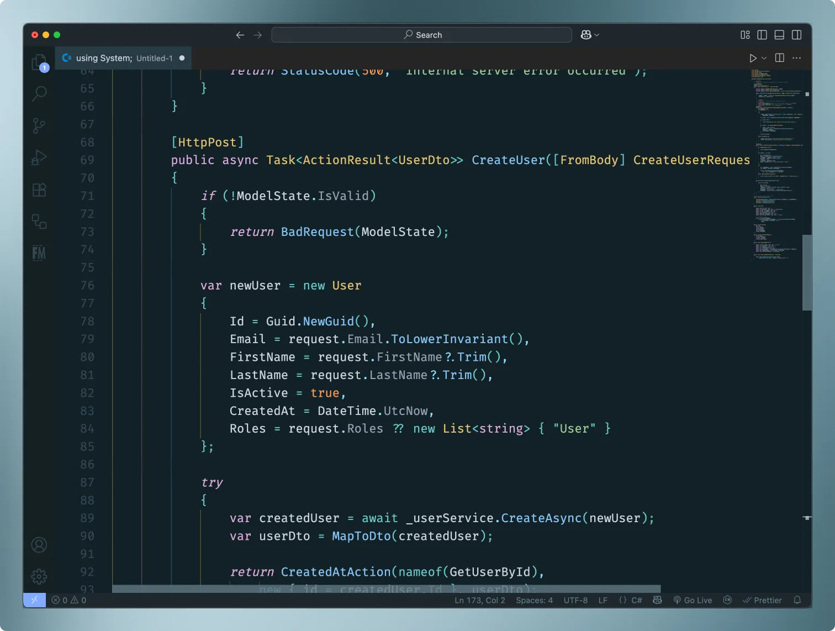This screenshot has height=631, width=835.
Task: Select the Run and Debug icon
Action: pos(39,157)
